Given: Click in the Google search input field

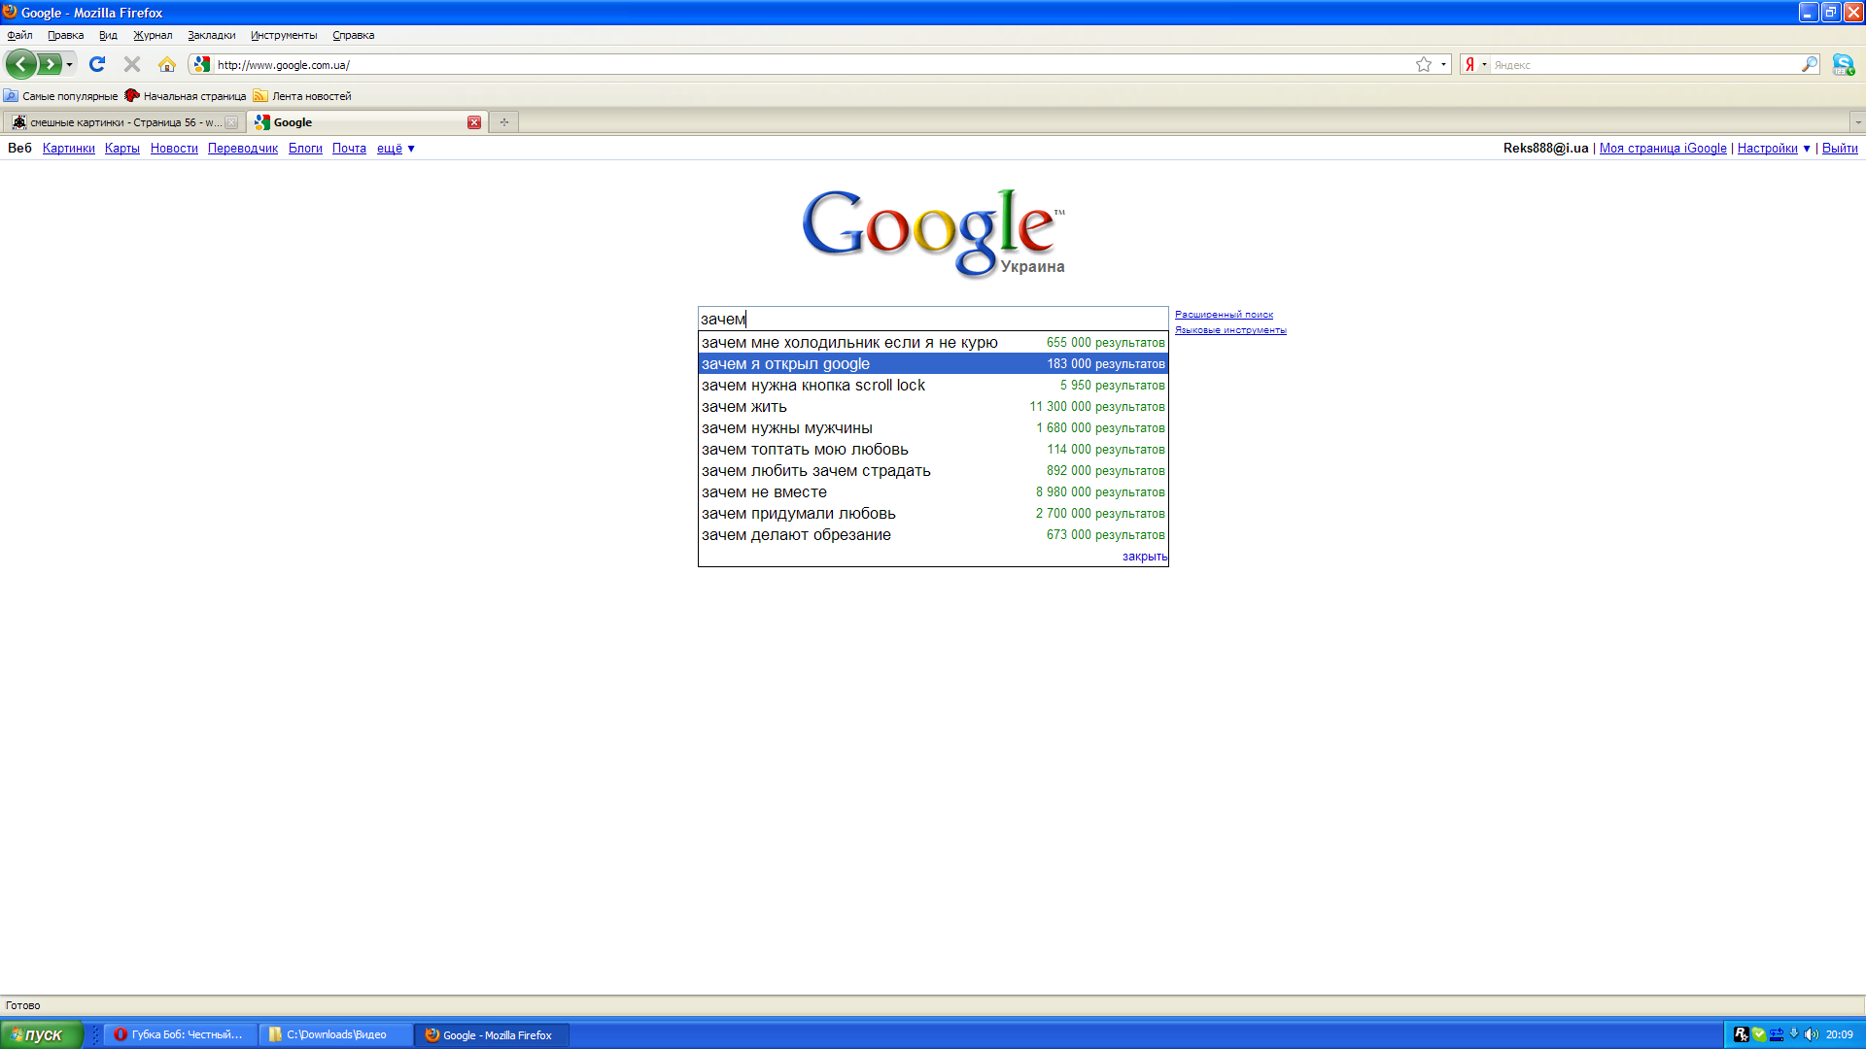Looking at the screenshot, I should (933, 319).
